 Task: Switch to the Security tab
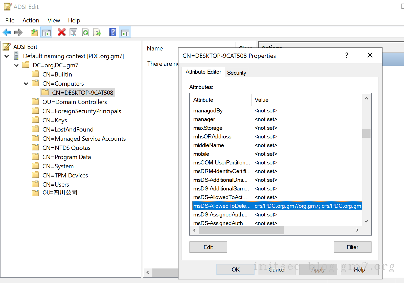click(x=237, y=73)
